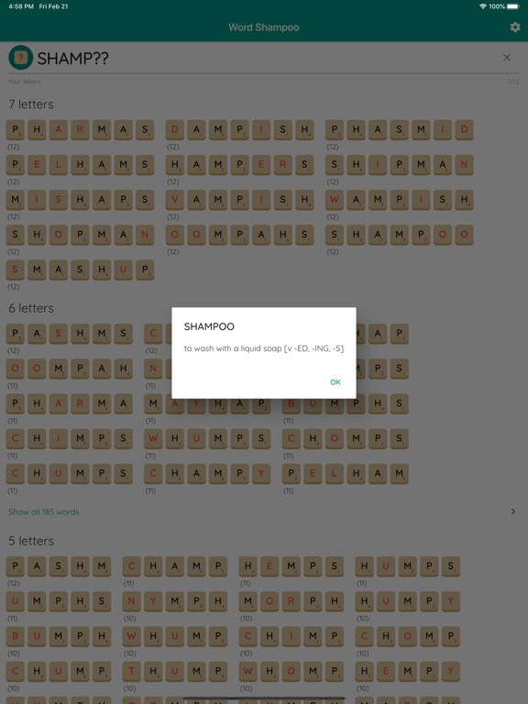
Task: Select the word DAMPISH tiles
Action: pos(240,130)
